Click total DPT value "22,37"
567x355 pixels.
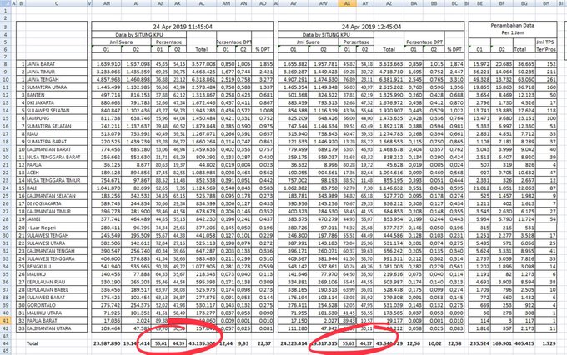tap(264, 343)
